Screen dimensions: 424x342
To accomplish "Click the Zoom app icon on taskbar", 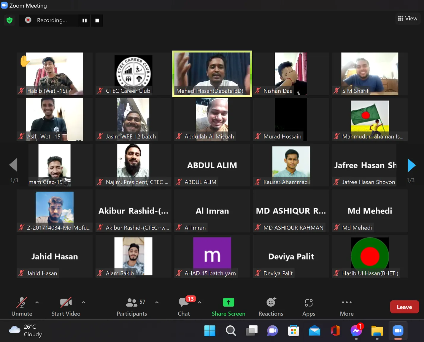I will click(x=398, y=331).
